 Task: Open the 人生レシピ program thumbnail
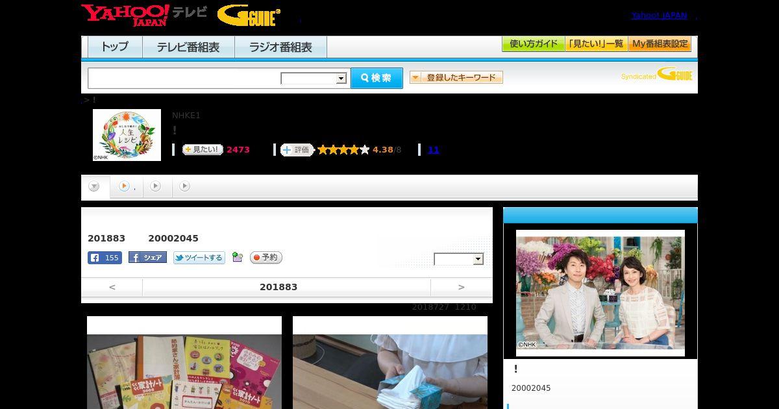click(127, 135)
